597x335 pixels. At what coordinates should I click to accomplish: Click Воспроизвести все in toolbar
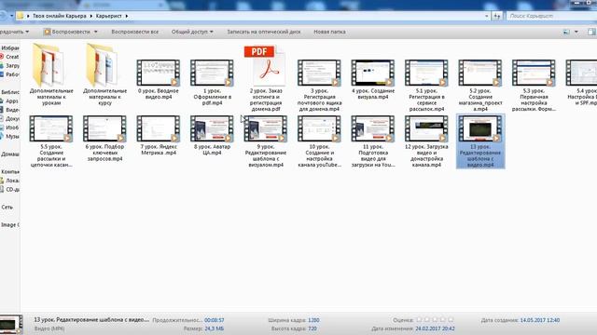(x=134, y=32)
